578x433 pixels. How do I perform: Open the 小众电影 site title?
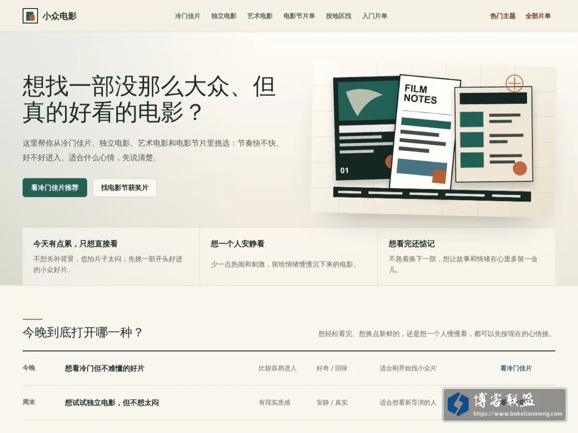[59, 16]
